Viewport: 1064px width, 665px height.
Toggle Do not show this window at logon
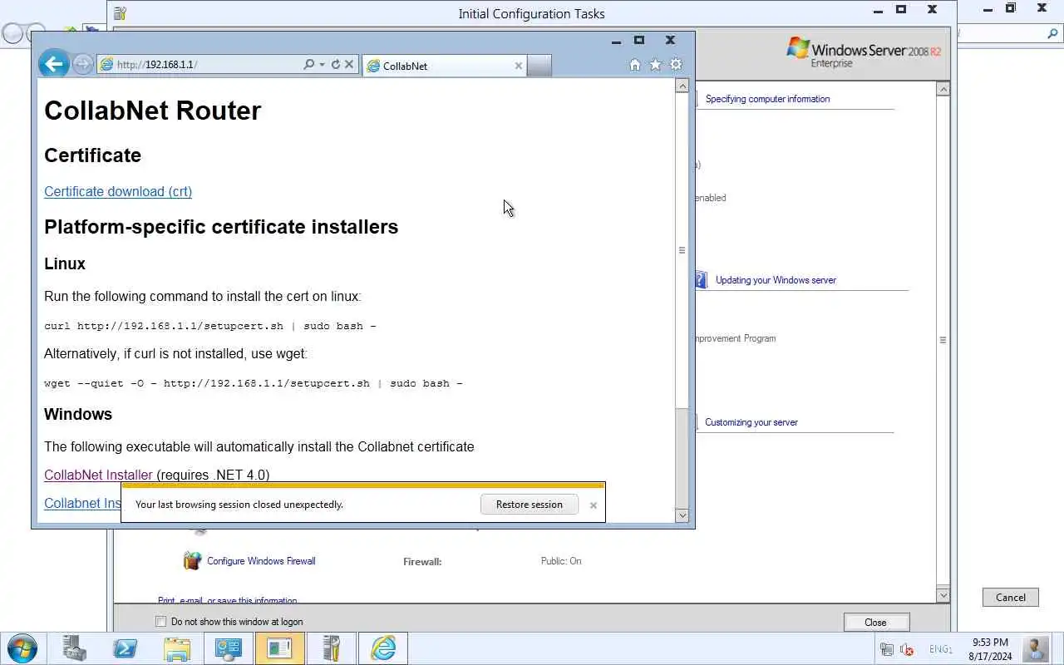pyautogui.click(x=161, y=621)
